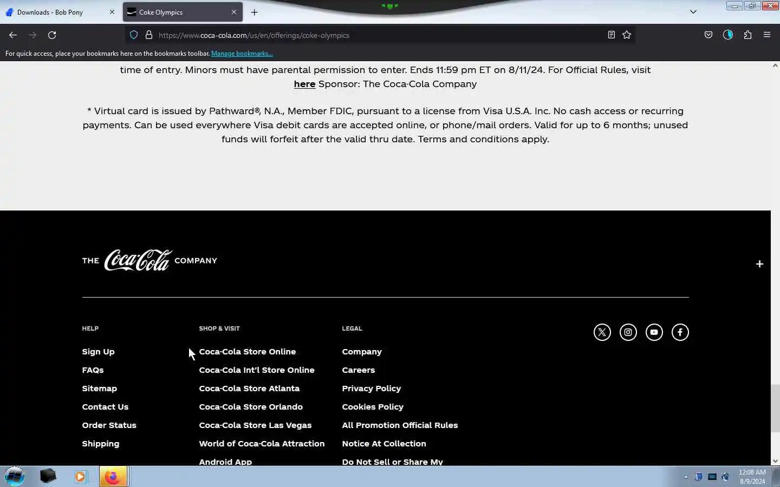Open Save to Pocket icon
Image resolution: width=780 pixels, height=487 pixels.
(708, 35)
